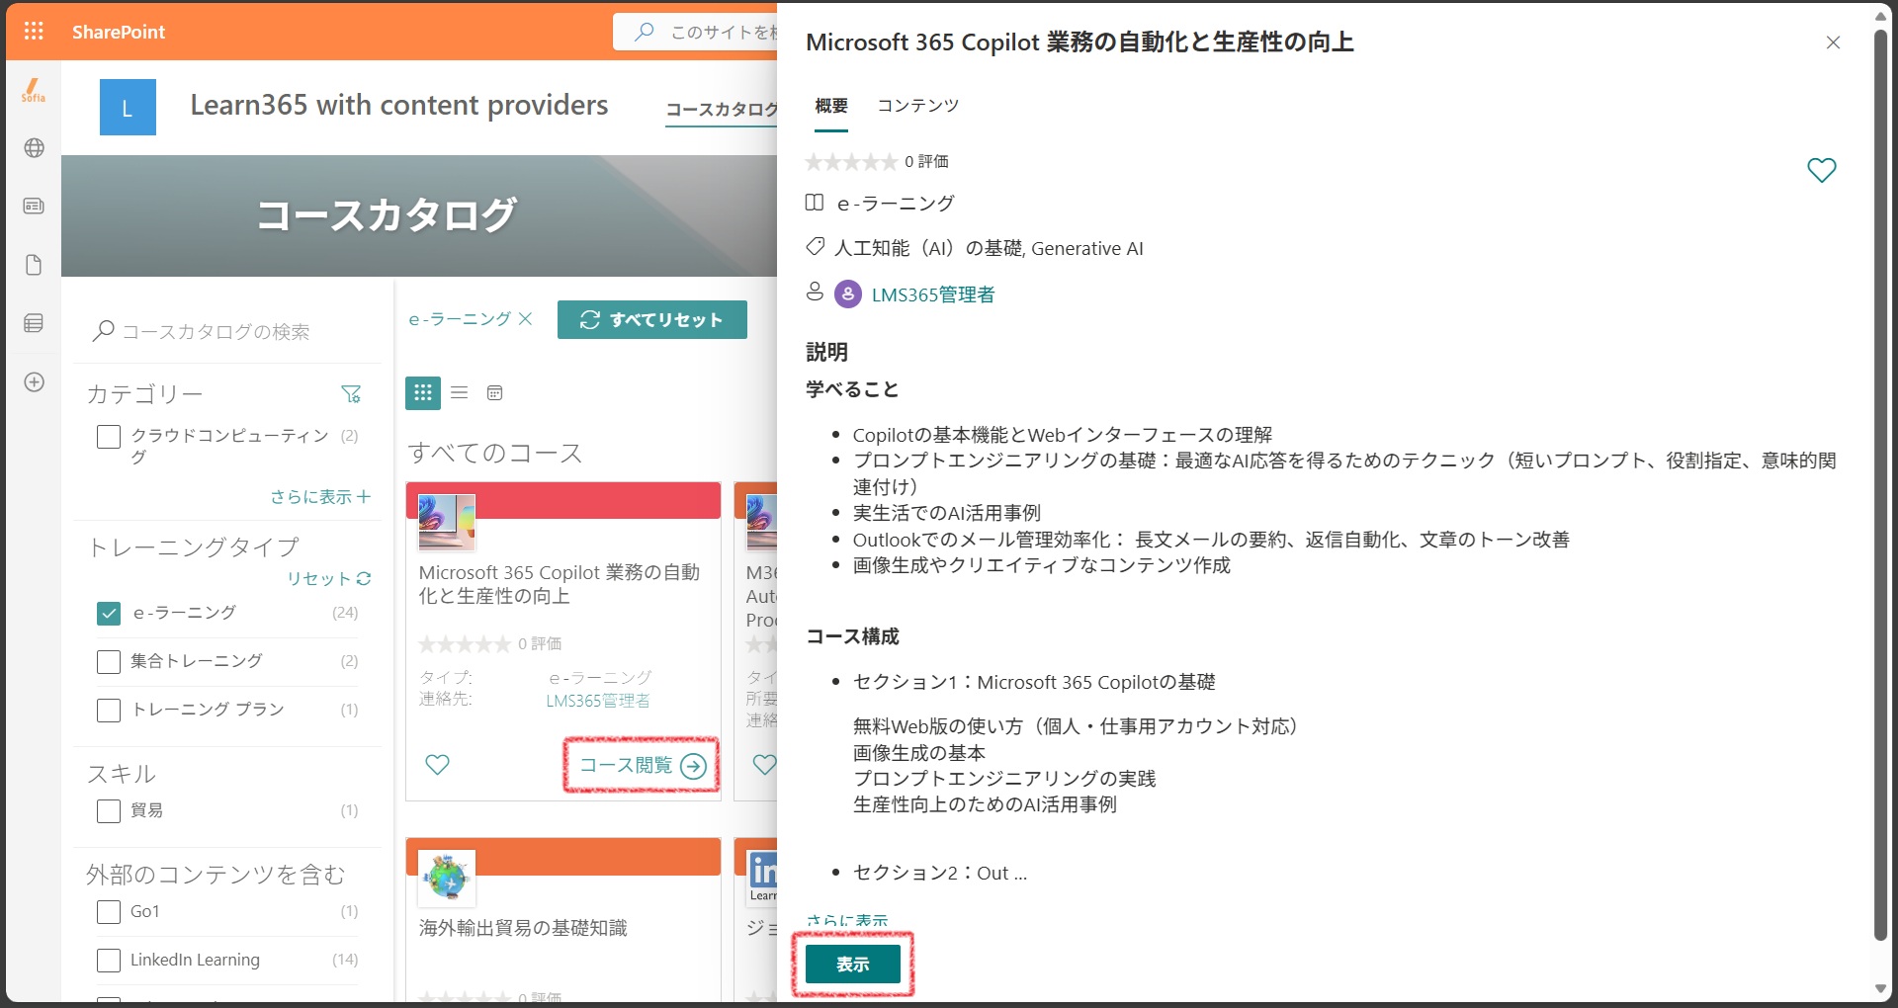The height and width of the screenshot is (1008, 1898).
Task: Click the star rating on Copilot course card
Action: click(x=465, y=644)
